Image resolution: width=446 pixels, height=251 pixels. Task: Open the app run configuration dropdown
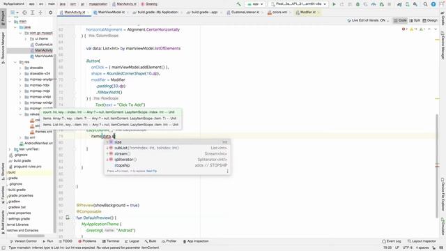tap(255, 4)
